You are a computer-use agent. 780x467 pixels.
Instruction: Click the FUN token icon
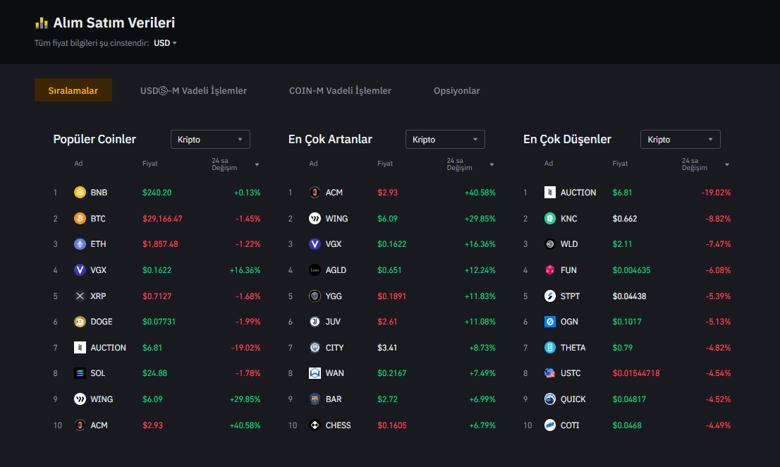(550, 270)
